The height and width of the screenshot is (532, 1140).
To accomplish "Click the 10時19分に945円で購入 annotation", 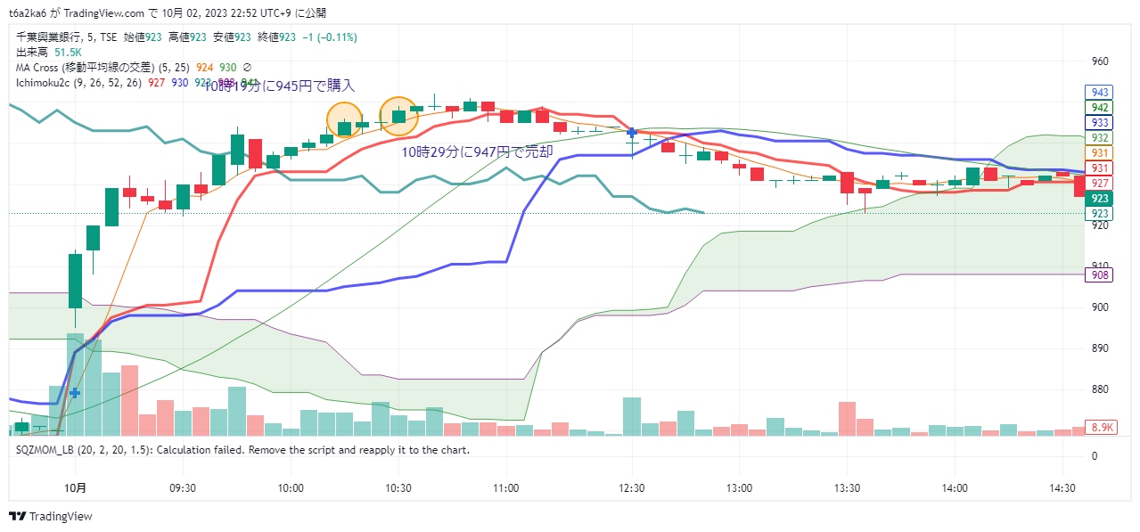I will point(280,86).
